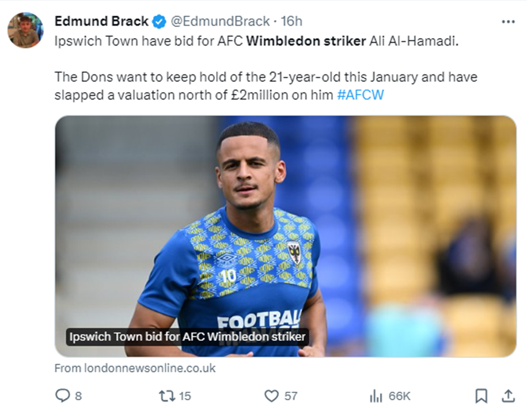View post analytics bar chart icon
The image size is (527, 409).
click(x=376, y=396)
